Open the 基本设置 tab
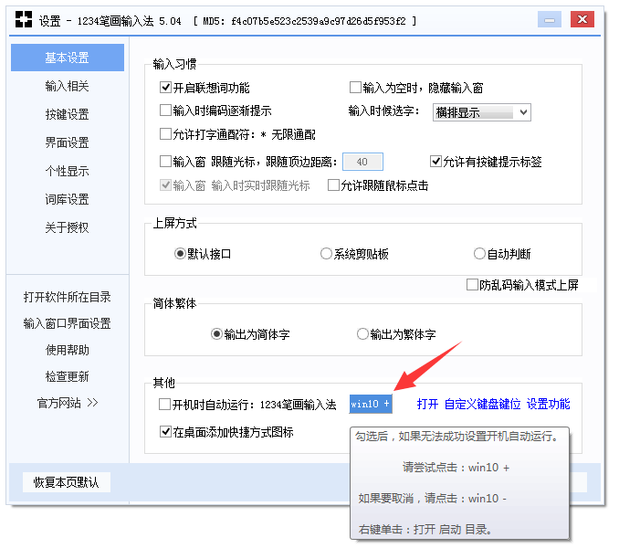The image size is (619, 548). pyautogui.click(x=68, y=58)
